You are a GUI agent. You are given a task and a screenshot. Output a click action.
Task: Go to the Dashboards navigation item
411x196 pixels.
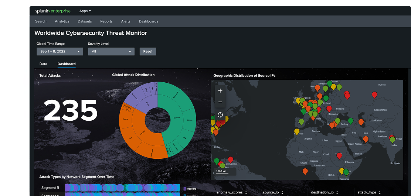[x=148, y=21]
